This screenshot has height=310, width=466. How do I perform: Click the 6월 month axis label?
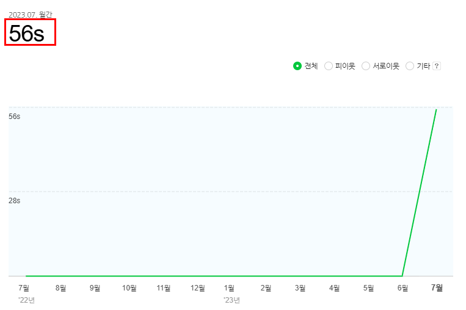(x=402, y=288)
